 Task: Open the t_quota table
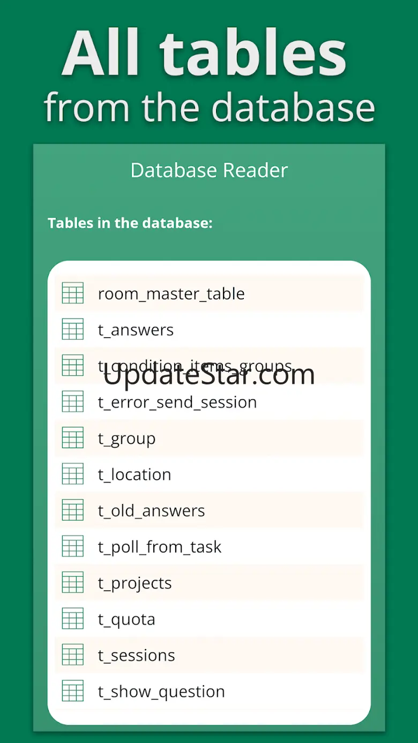coord(209,619)
